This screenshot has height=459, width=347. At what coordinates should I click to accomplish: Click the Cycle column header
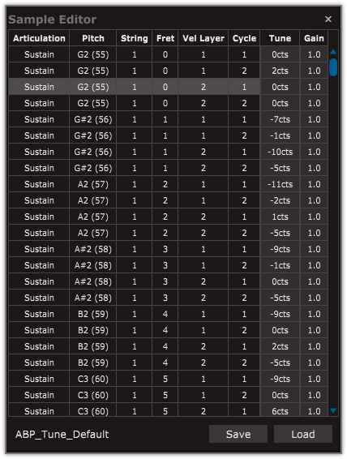244,38
